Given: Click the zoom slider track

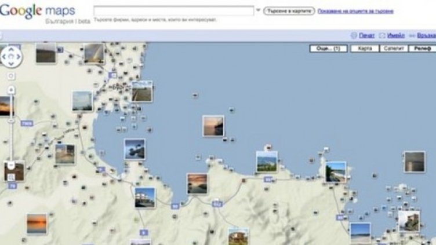Looking at the screenshot, I should pos(11,133).
